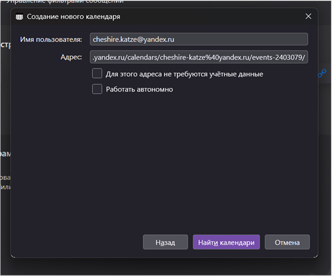Close the new calendar creation dialog
Screen dimensions: 332x276
[x=308, y=16]
